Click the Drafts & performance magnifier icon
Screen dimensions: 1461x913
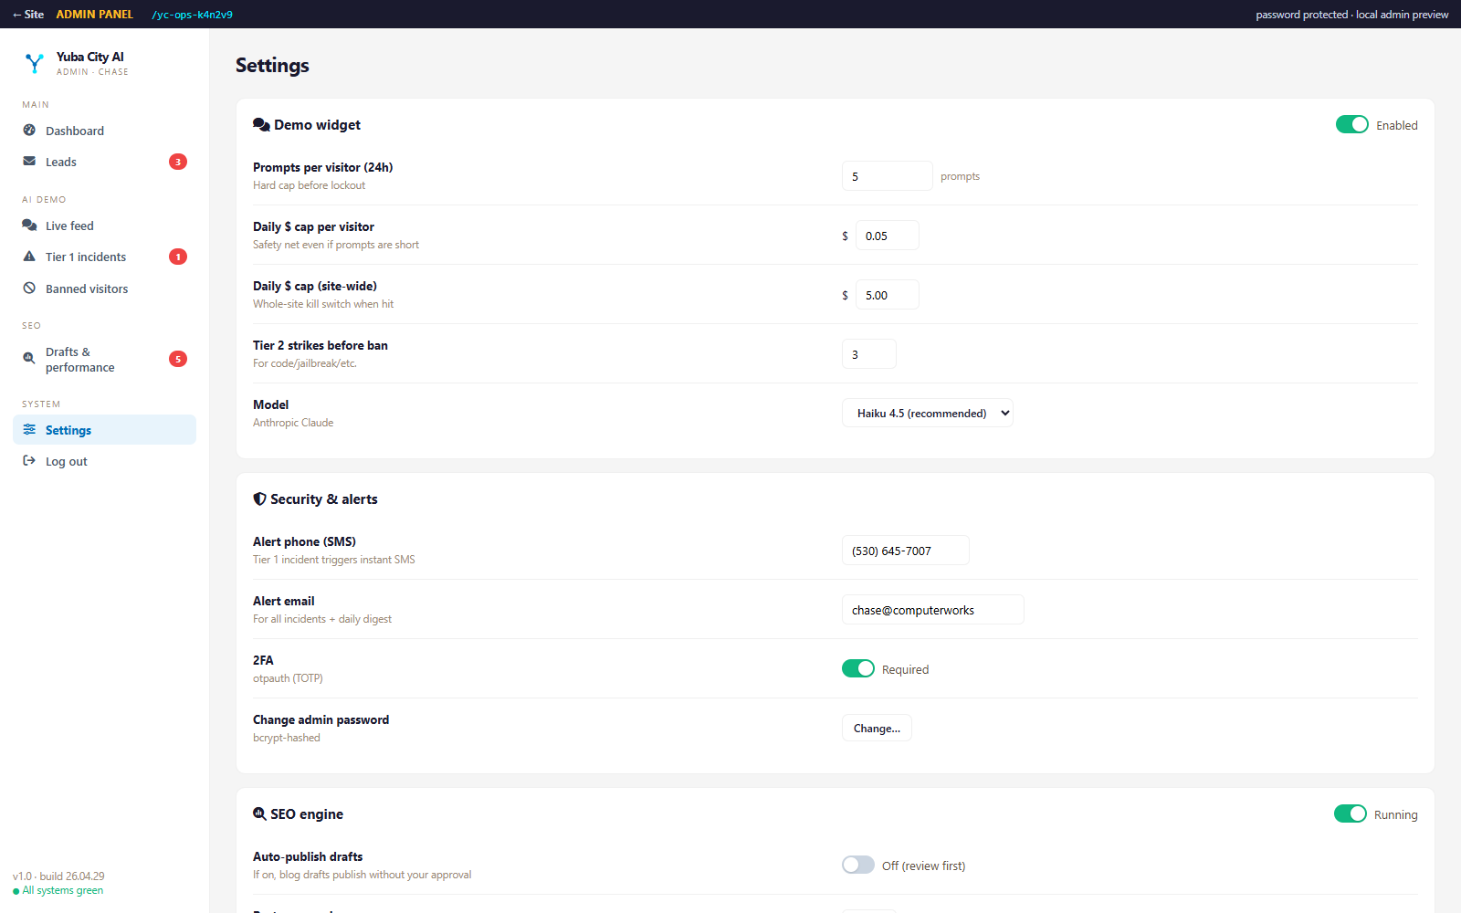(29, 359)
